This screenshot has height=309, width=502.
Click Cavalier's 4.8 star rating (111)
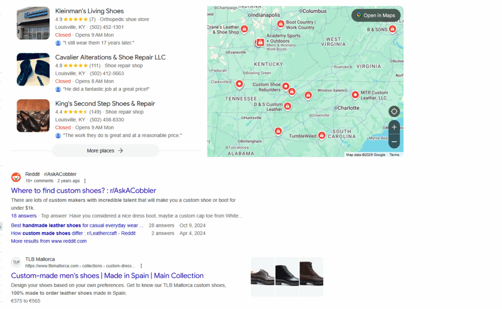78,66
